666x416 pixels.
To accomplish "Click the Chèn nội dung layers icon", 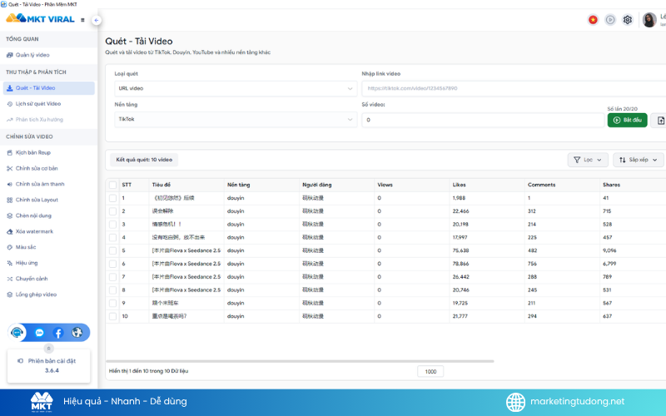I will click(9, 215).
